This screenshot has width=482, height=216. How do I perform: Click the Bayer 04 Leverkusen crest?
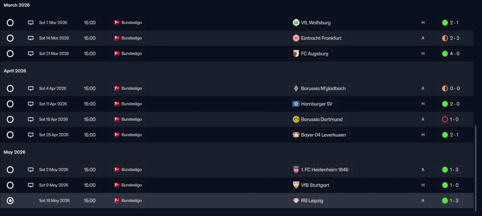[296, 135]
